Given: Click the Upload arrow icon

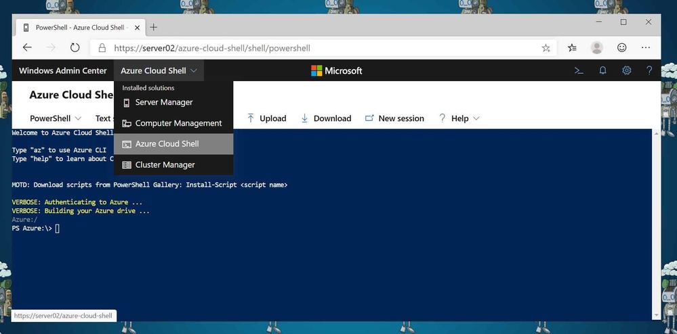Looking at the screenshot, I should coord(251,118).
